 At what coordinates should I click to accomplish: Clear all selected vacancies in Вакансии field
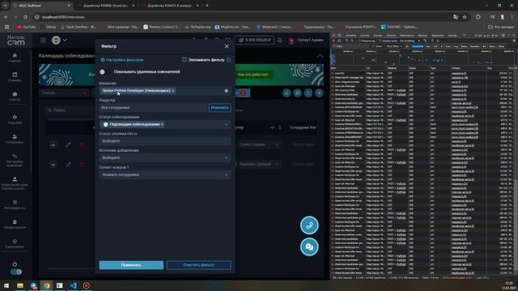226,91
